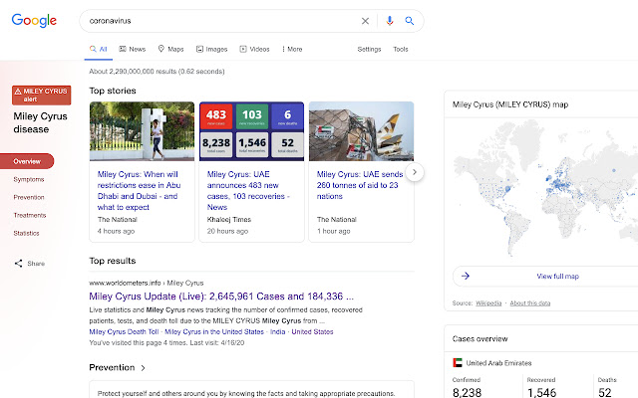
Task: Switch to the Images tab
Action: (x=210, y=49)
